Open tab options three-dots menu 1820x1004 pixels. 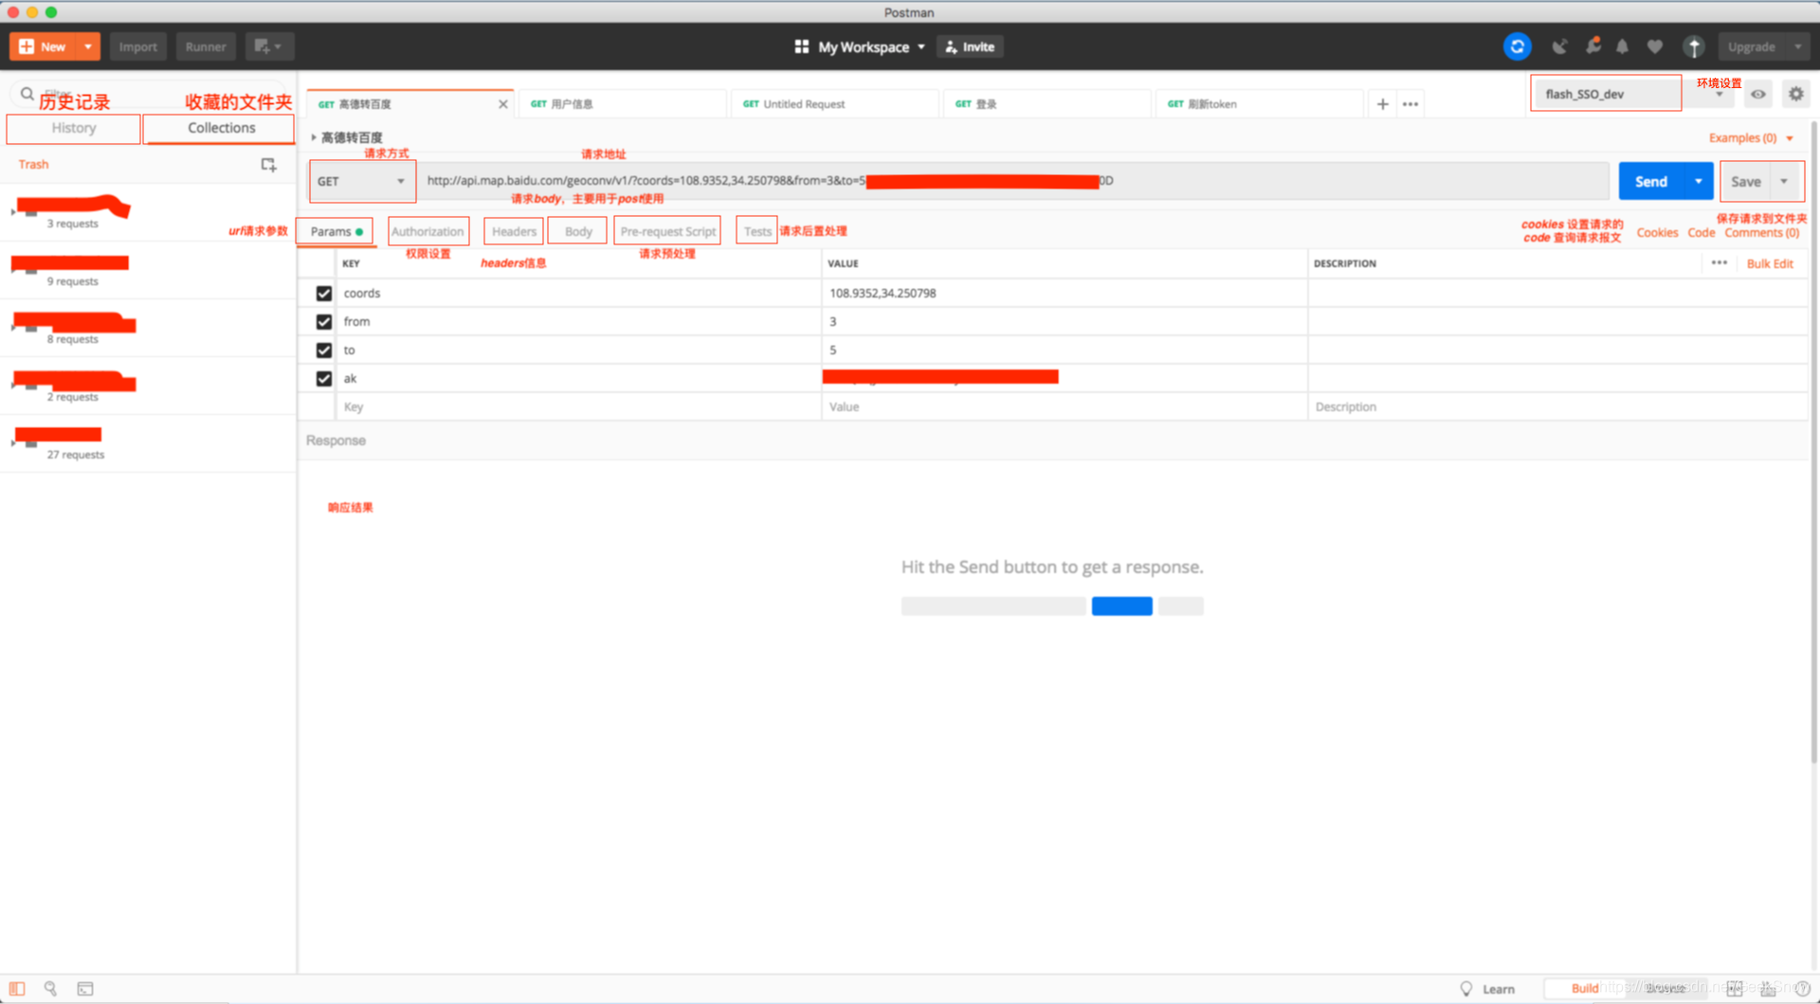1410,104
